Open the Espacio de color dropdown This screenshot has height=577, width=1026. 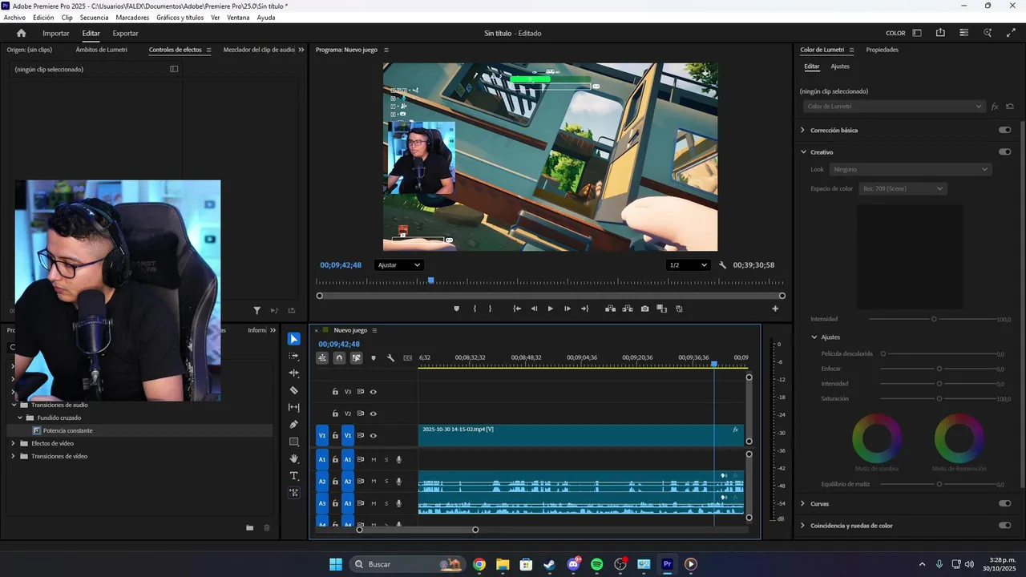(x=903, y=188)
